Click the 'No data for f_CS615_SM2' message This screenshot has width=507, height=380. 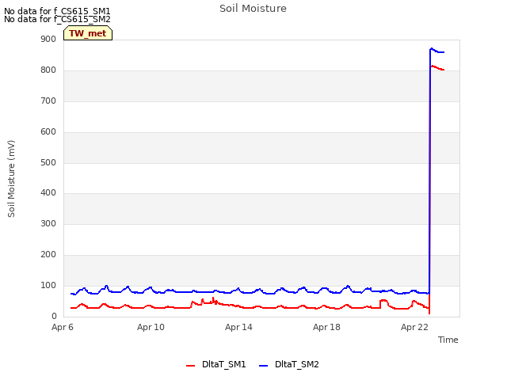coord(57,19)
